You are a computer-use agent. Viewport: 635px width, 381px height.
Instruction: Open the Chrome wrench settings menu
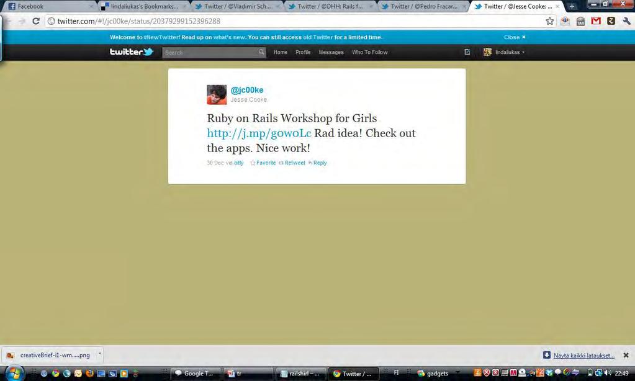pos(626,21)
